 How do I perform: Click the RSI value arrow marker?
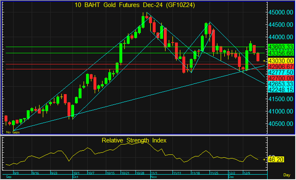click(x=265, y=159)
